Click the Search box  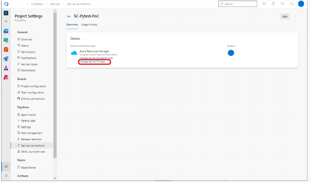(238, 4)
